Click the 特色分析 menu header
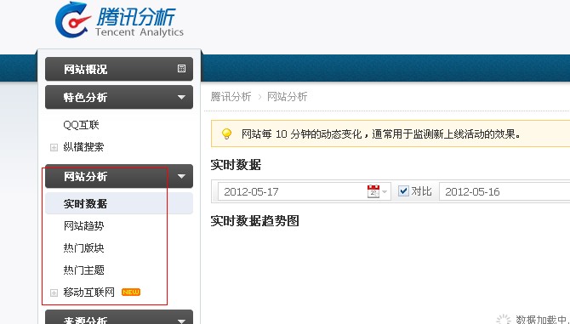Viewport: 570px width, 324px height. click(119, 97)
